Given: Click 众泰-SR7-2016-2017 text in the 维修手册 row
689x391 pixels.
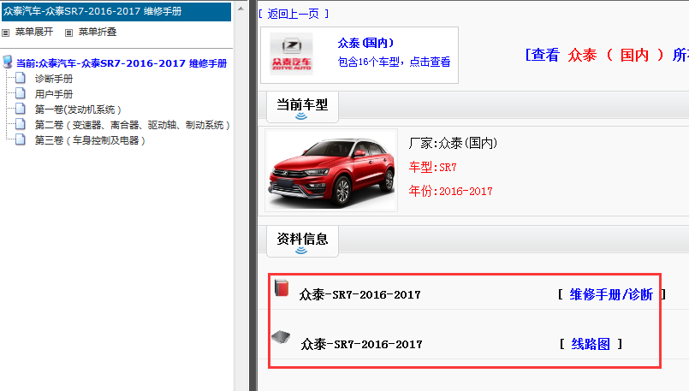Looking at the screenshot, I should point(359,294).
